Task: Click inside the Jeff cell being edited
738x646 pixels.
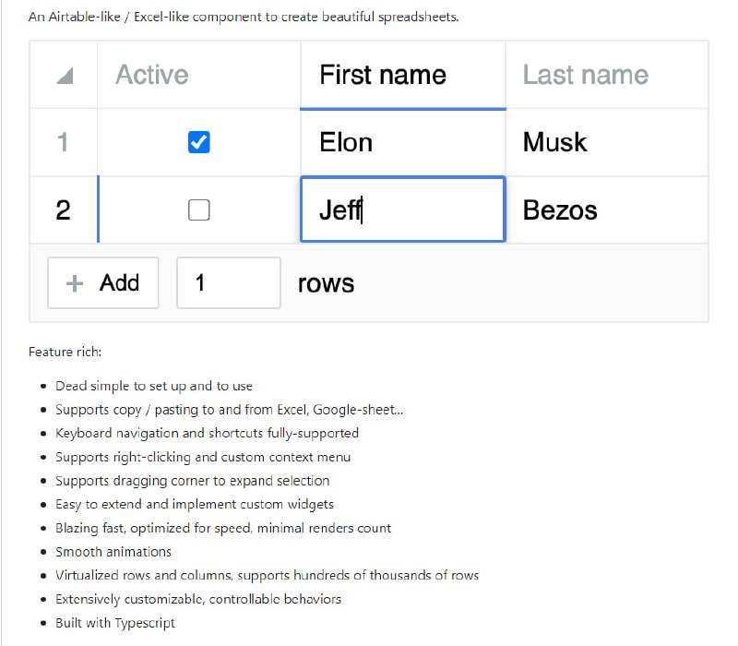Action: [402, 210]
